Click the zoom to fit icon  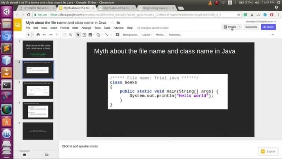[x=64, y=35]
